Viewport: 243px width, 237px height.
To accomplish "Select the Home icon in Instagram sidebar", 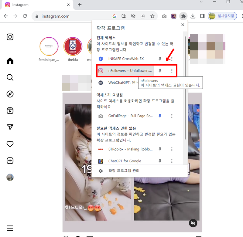I will pos(10,61).
